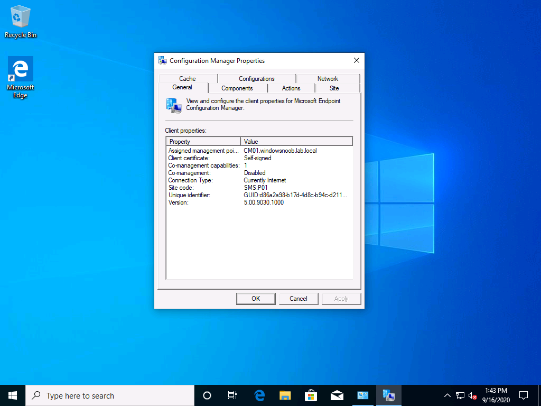Close the Configuration Manager Properties dialog
Viewport: 541px width, 406px height.
pos(357,60)
